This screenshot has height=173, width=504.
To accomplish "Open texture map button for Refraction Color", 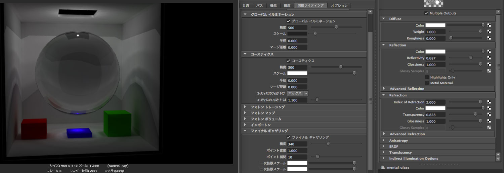I will click(x=489, y=108).
